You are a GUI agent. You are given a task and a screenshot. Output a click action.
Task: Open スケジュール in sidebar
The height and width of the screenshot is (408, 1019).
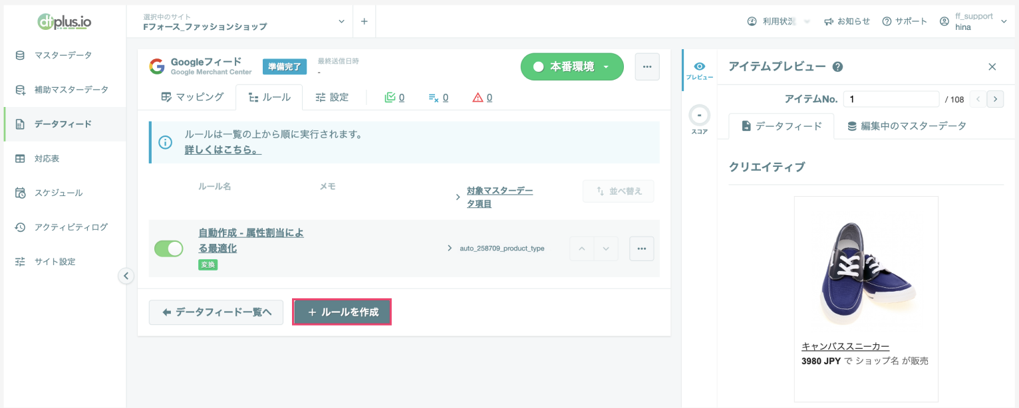[x=64, y=193]
